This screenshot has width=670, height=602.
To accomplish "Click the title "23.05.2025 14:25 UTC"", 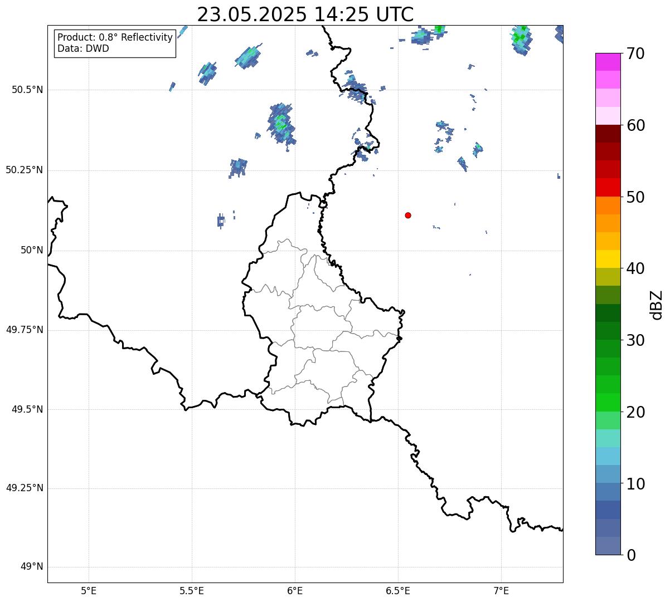I will [305, 14].
